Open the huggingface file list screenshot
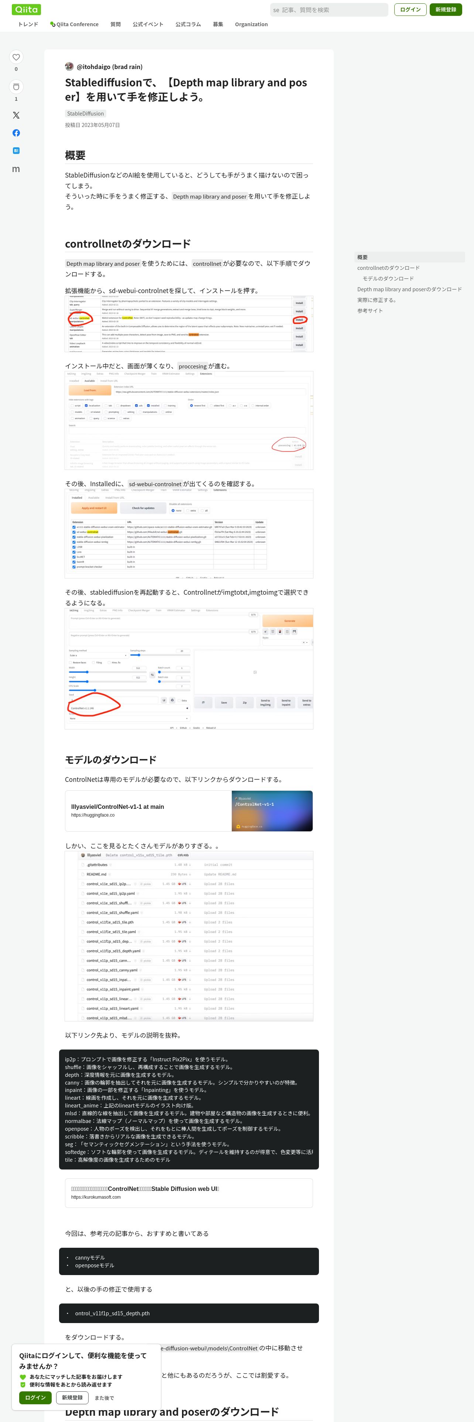This screenshot has width=474, height=1422. click(x=189, y=936)
